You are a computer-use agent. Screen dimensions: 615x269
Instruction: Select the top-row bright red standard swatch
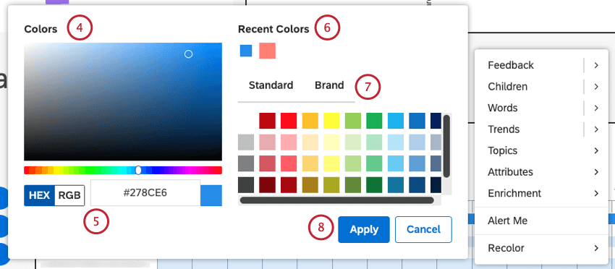289,121
